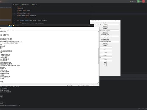The image size is (147, 110).
Task: Open the 查看(V) menu in Notepad
Action: (8, 30)
